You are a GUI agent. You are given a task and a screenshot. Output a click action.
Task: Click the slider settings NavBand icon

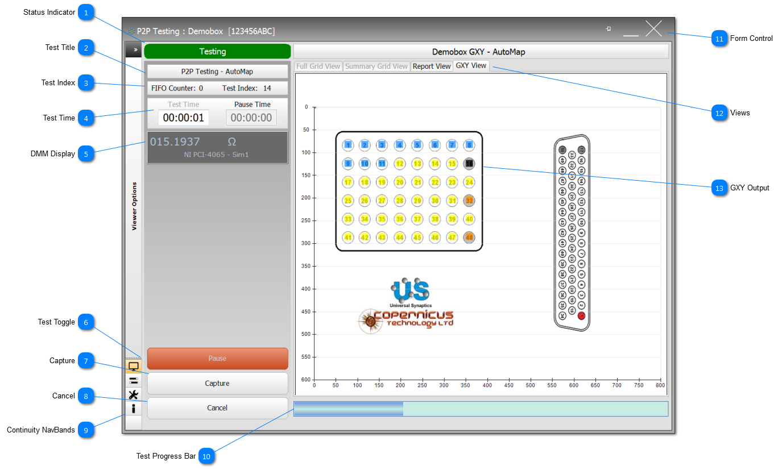tap(134, 380)
